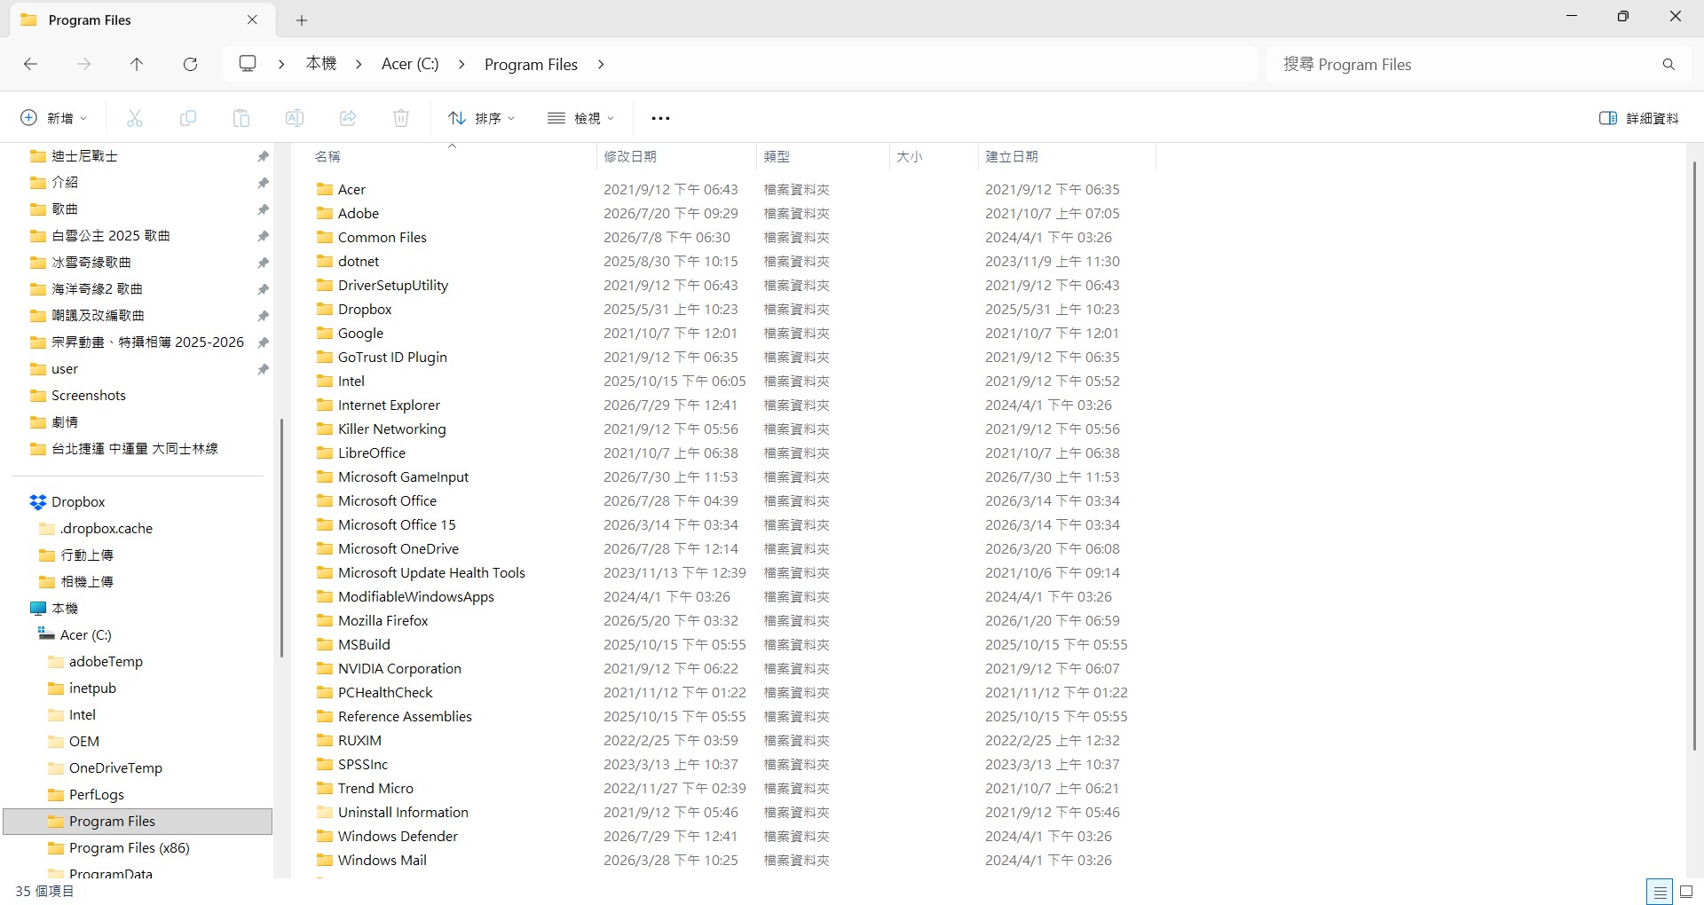Click the Paste clipboard icon
The image size is (1704, 905).
pos(241,118)
